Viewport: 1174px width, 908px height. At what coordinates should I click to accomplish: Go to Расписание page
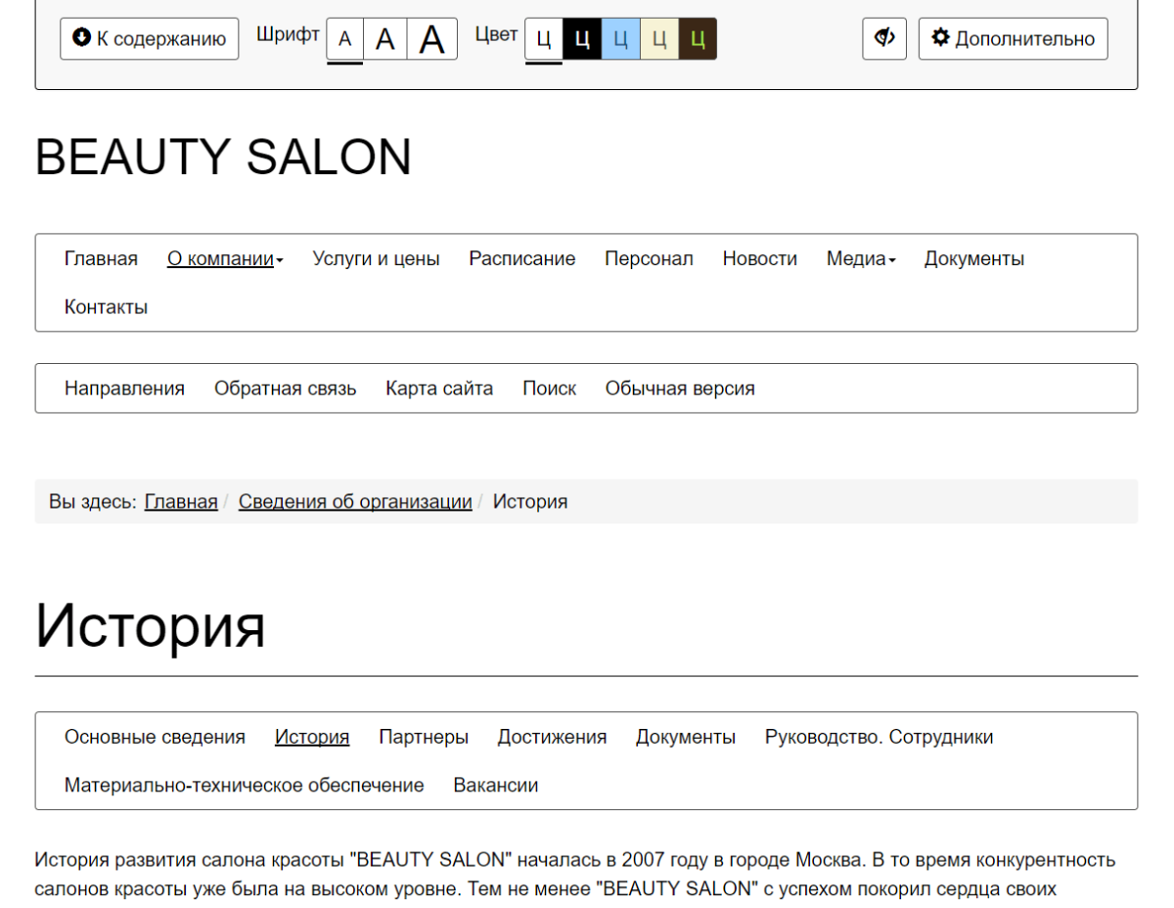[x=521, y=259]
